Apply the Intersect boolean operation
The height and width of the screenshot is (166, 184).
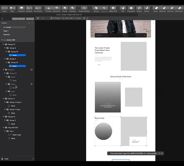point(172,8)
